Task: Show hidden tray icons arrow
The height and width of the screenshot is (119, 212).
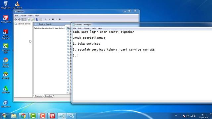Action: [x=180, y=116]
